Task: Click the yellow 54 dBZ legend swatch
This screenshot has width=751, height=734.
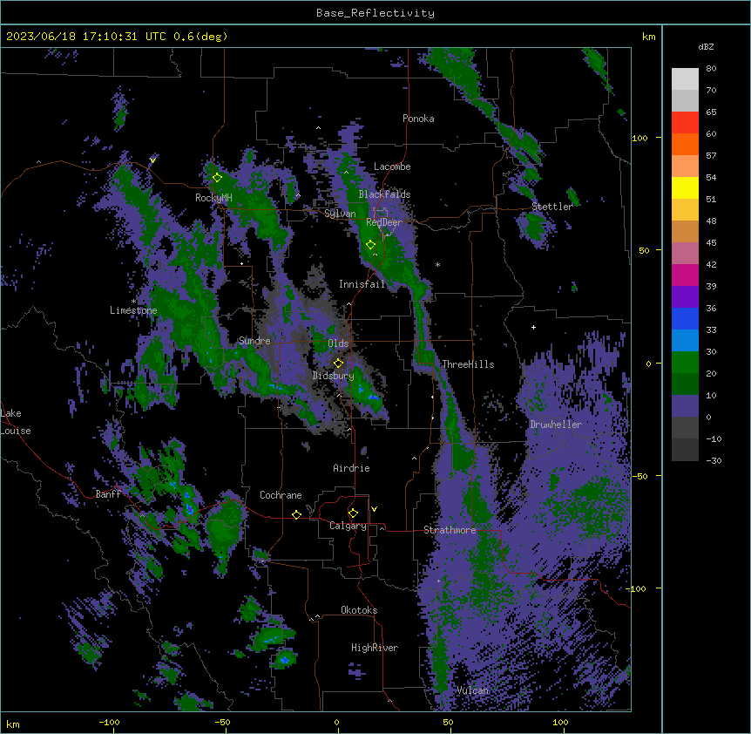Action: [x=685, y=187]
